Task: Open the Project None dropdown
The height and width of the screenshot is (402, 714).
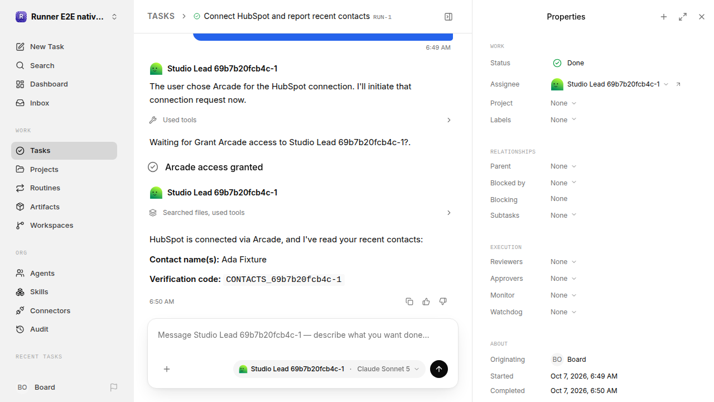Action: tap(563, 103)
